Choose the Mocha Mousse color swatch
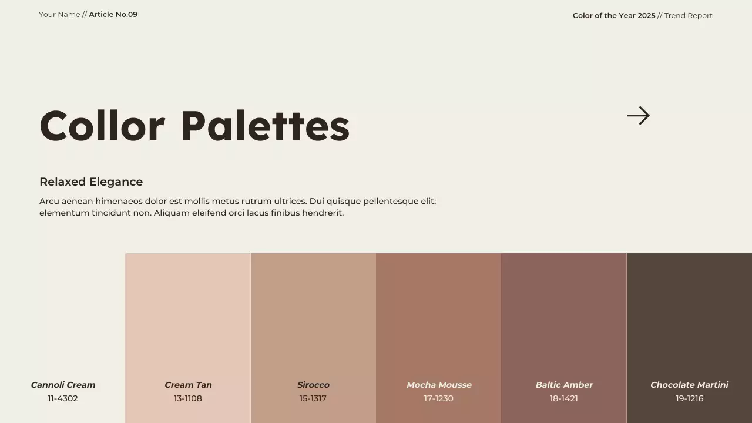The height and width of the screenshot is (423, 752). [438, 311]
